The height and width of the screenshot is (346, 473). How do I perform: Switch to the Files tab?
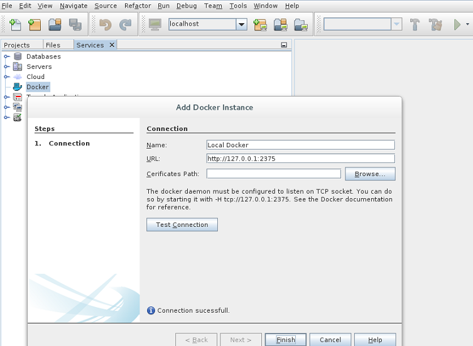click(53, 45)
